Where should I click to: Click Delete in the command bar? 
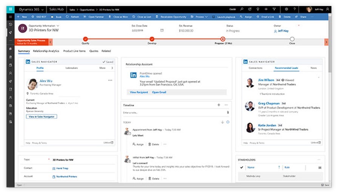point(284,17)
